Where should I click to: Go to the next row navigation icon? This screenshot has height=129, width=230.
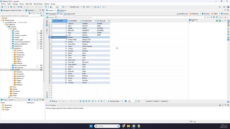coord(98,101)
